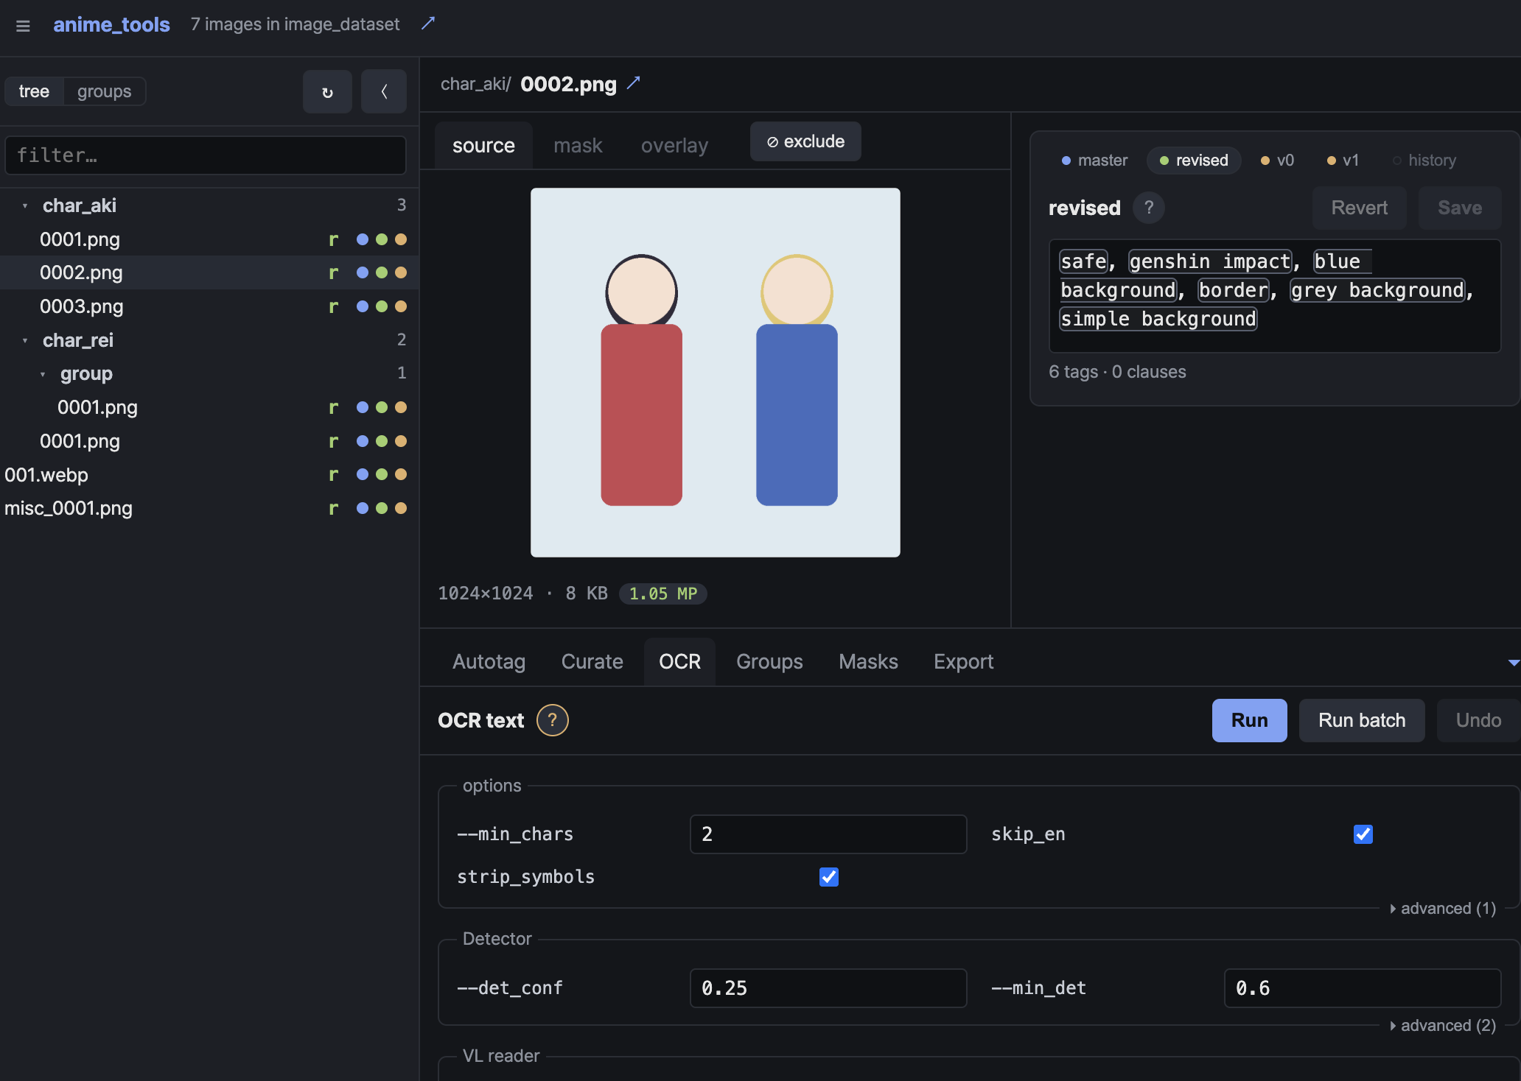Viewport: 1521px width, 1081px height.
Task: Open image_dataset folder external link arrow
Action: coord(428,24)
